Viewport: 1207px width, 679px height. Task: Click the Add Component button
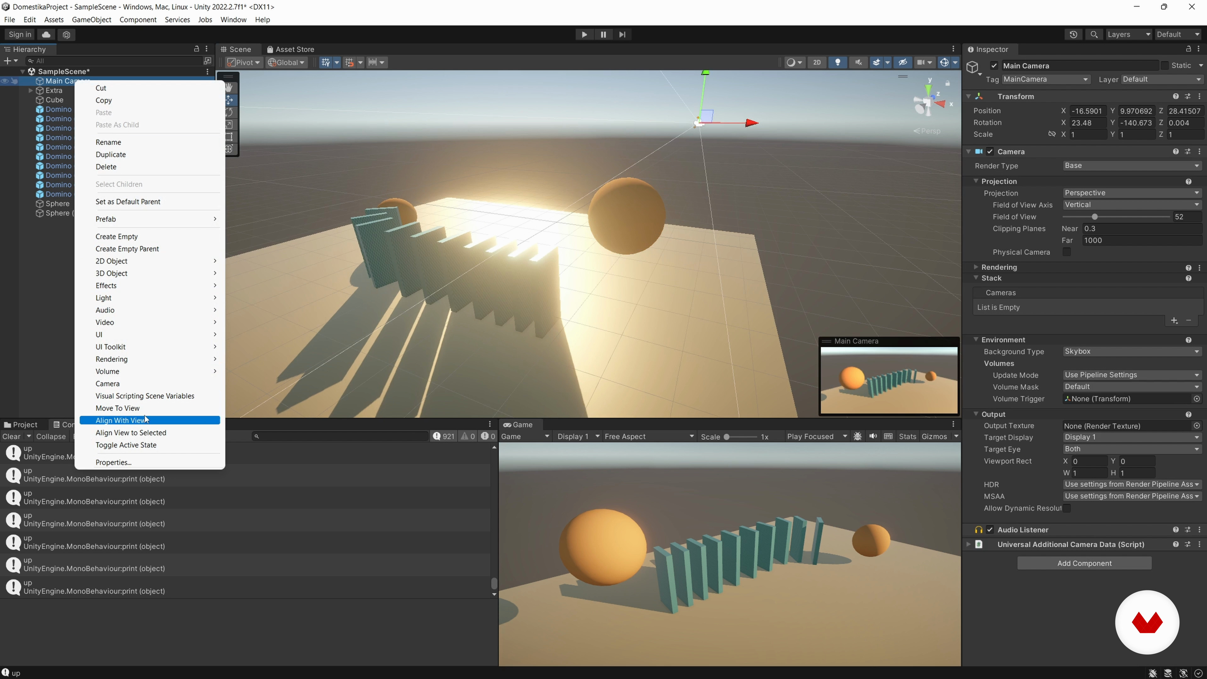tap(1084, 563)
